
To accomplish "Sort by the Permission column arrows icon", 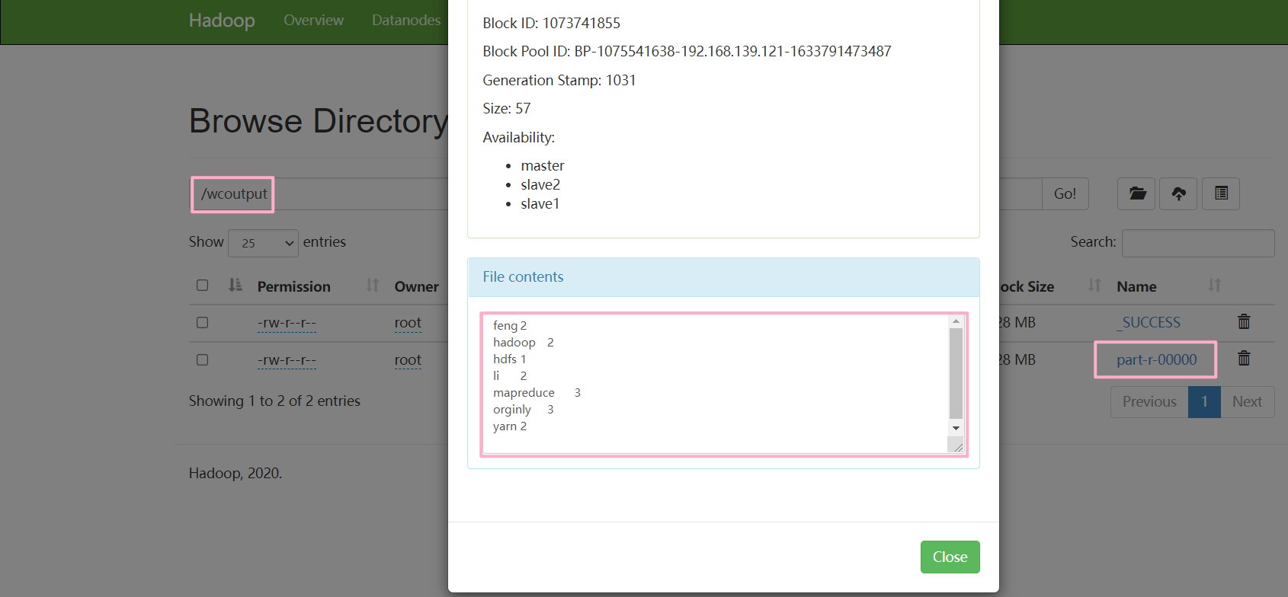I will [x=372, y=285].
